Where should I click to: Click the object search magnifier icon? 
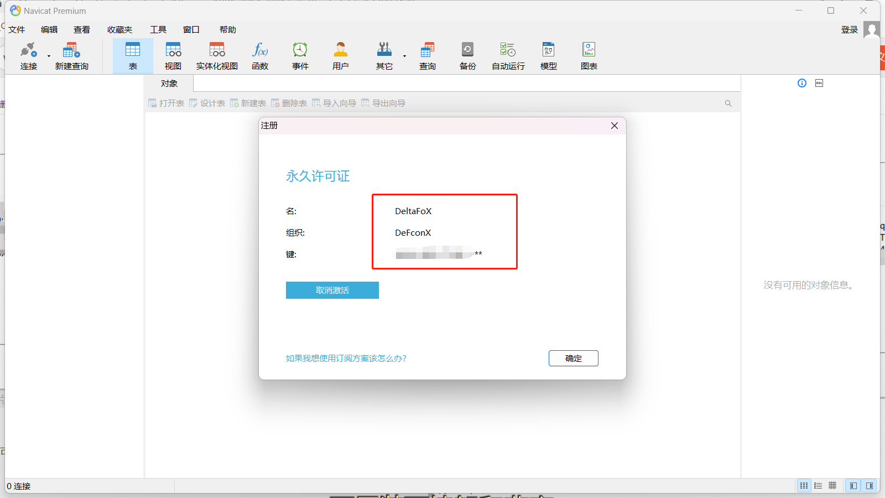728,103
